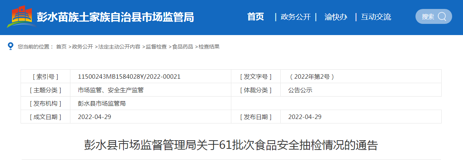Click the document number （2022年第2号）
Screen dimensions: 463x163
click(311, 76)
